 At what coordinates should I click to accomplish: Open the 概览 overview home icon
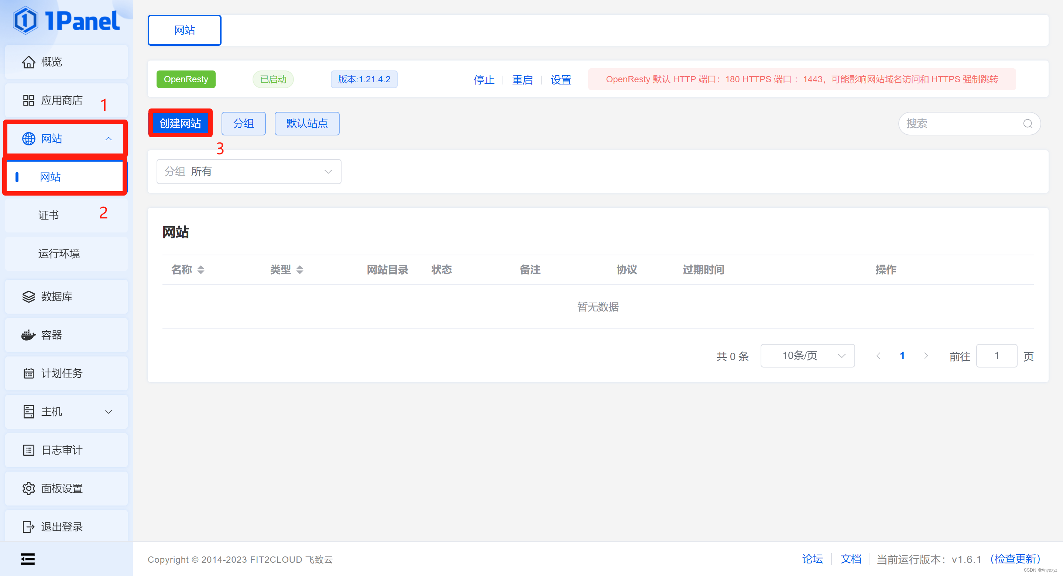(28, 62)
